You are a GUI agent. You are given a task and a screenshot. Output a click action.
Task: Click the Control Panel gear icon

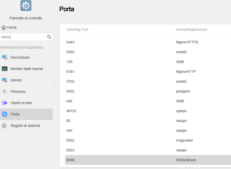click(x=26, y=6)
